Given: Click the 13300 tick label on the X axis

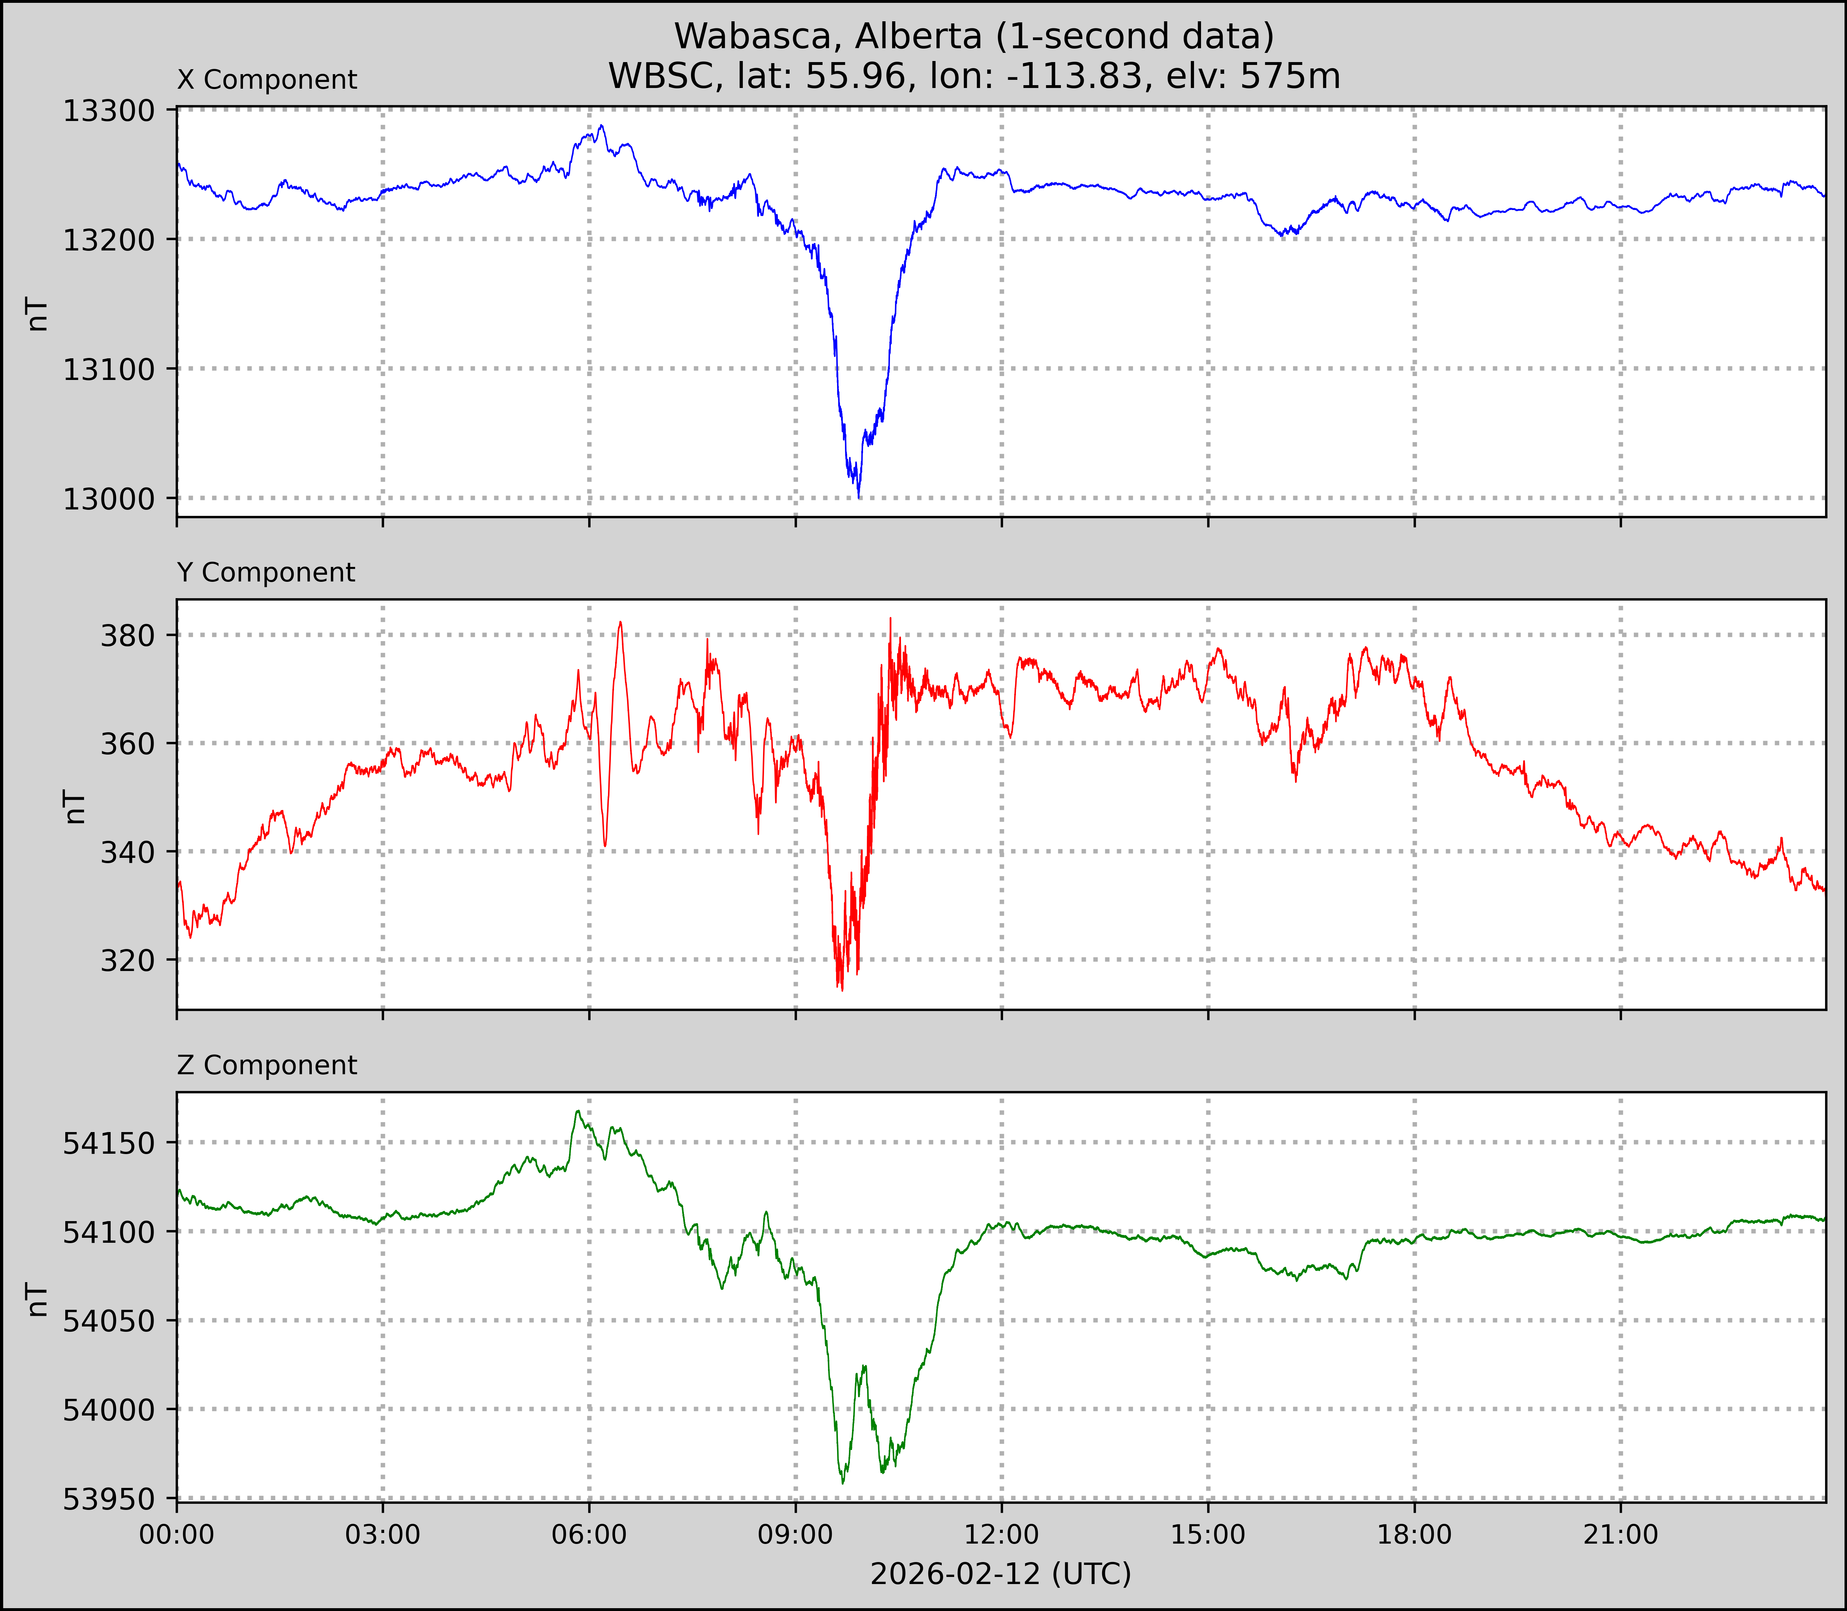Looking at the screenshot, I should [109, 111].
